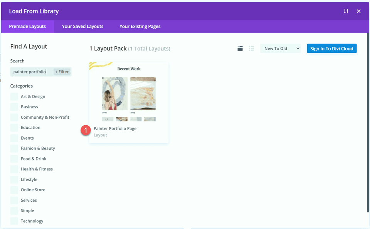Screen dimensions: 370x229
Task: Open the Your Existing Pages tab
Action: pos(140,26)
